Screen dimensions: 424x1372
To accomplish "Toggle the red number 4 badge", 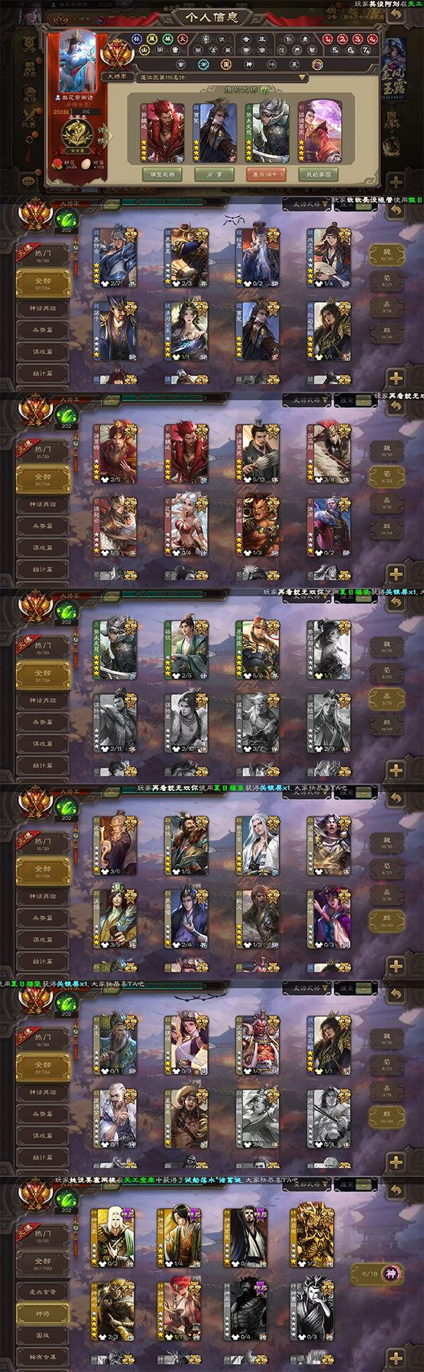I will 372,39.
